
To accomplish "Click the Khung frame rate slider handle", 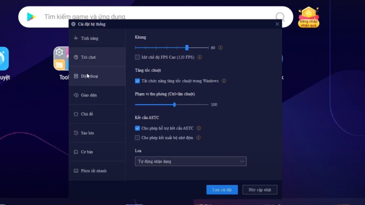I will [187, 48].
